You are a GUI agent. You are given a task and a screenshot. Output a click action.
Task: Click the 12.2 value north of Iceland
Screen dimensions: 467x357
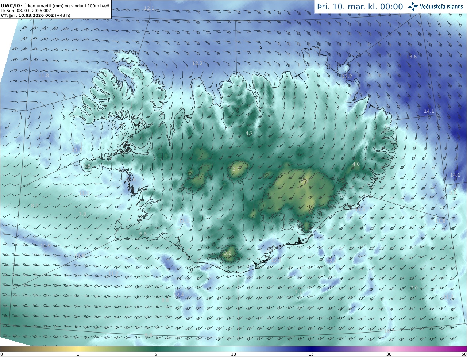[197, 63]
